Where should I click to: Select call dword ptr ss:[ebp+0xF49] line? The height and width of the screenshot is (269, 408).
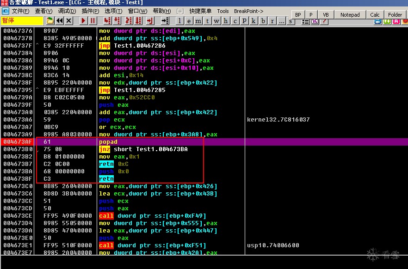click(x=153, y=216)
